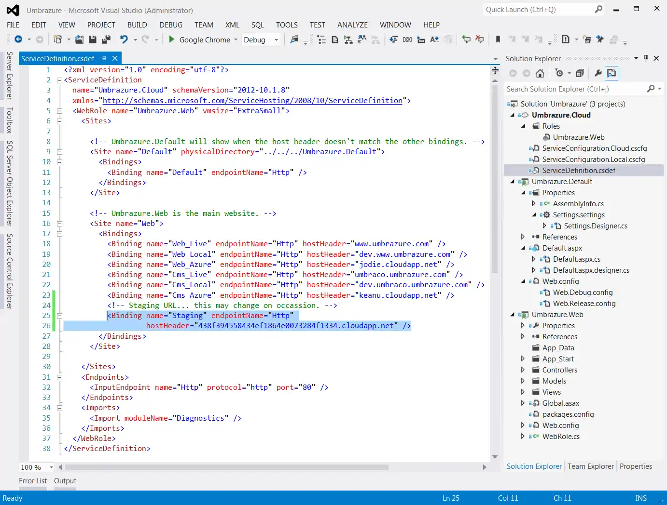Click the Display Object Member List icon with @ symbol
667x505 pixels.
click(x=407, y=40)
